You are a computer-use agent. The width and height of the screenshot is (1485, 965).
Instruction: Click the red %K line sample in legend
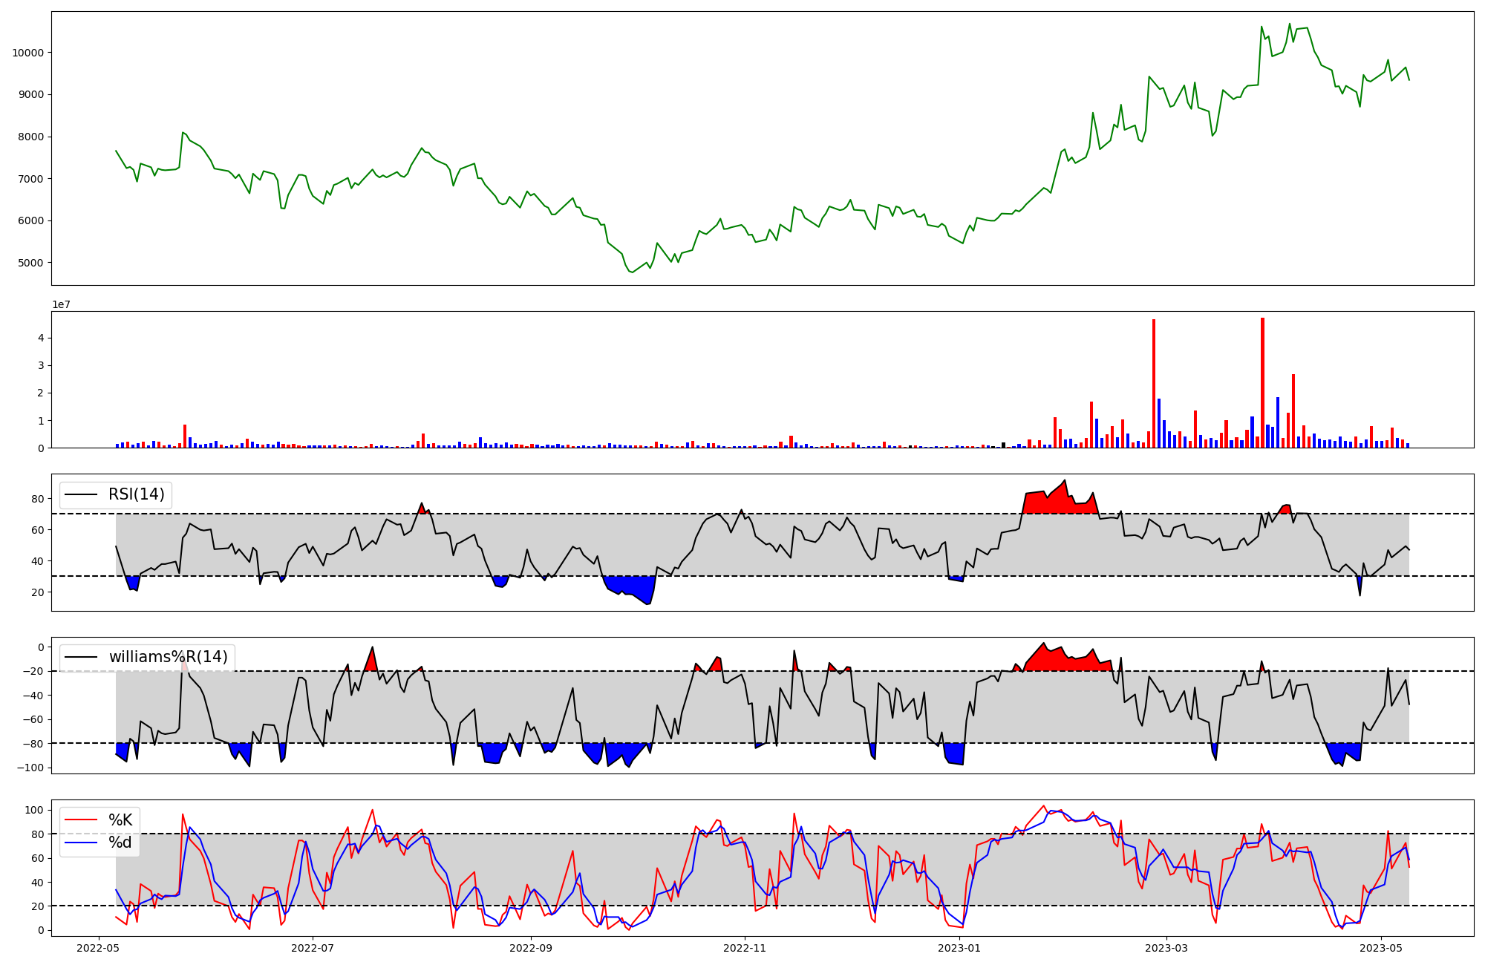(82, 820)
